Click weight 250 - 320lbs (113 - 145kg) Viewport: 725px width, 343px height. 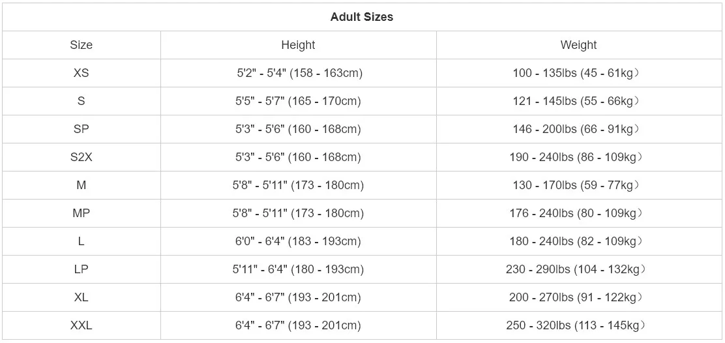(576, 325)
